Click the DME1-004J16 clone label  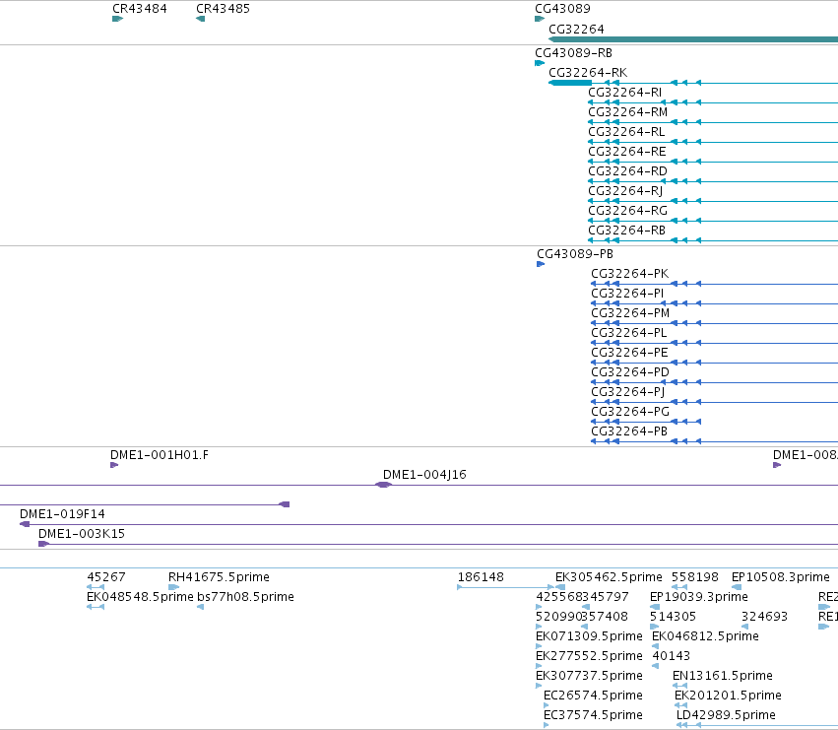(424, 475)
